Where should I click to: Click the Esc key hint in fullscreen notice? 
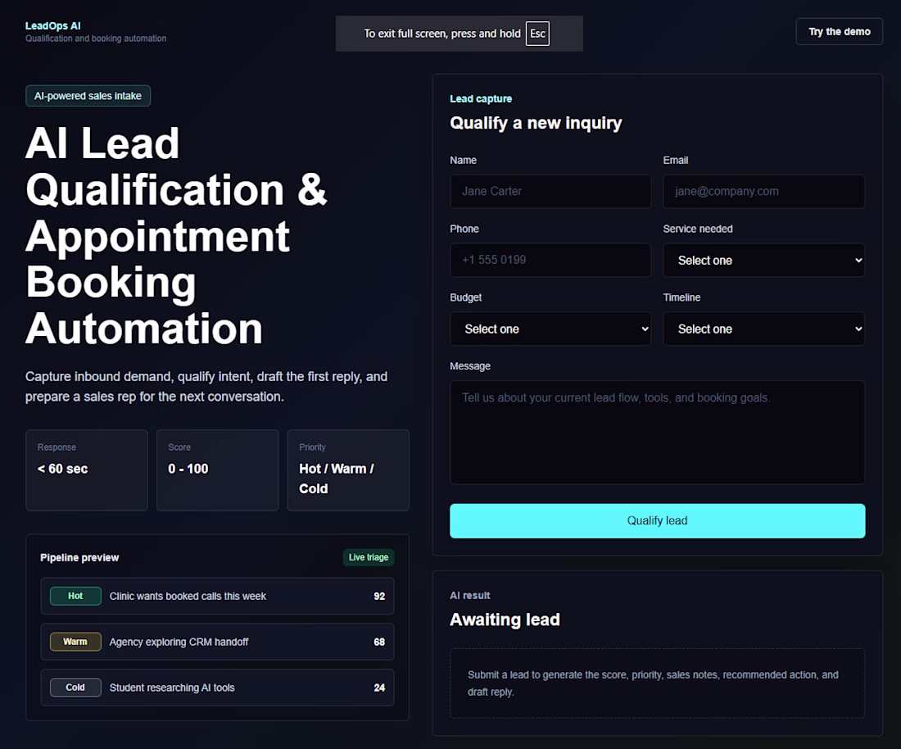click(x=537, y=34)
